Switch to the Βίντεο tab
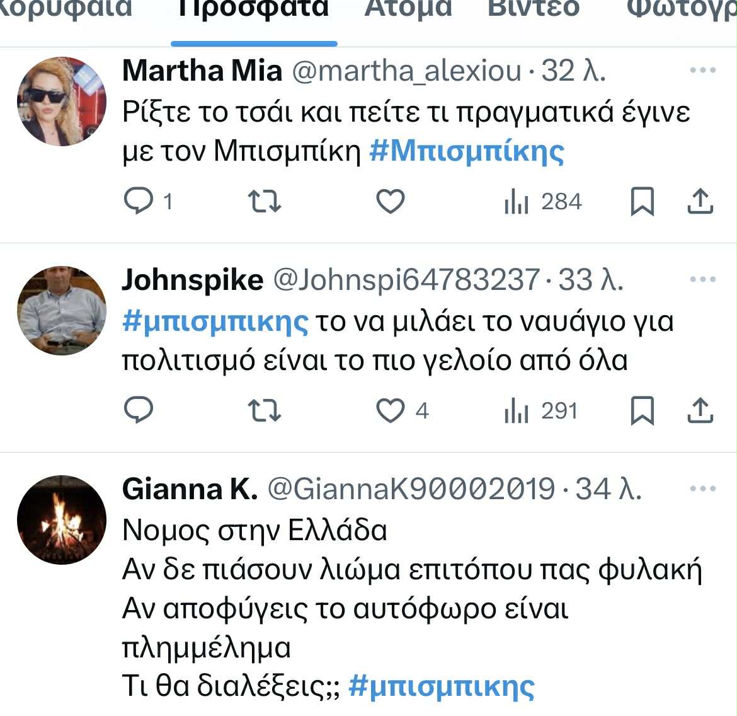This screenshot has width=737, height=716. point(534,9)
